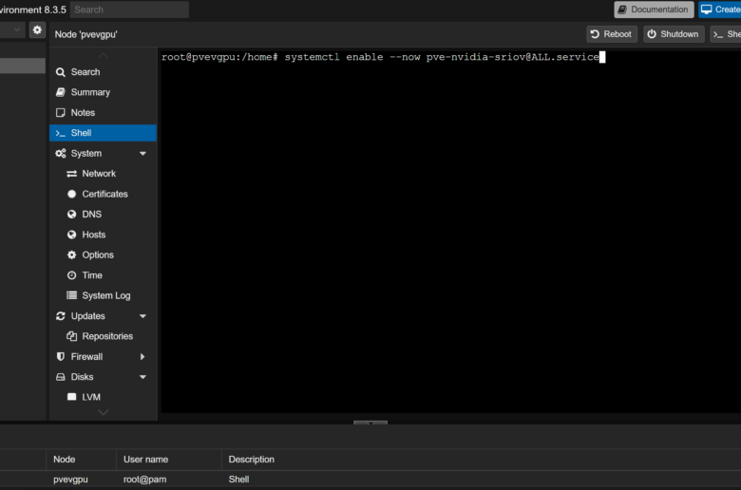Expand the Firewall section arrow
The width and height of the screenshot is (741, 490).
(x=142, y=357)
